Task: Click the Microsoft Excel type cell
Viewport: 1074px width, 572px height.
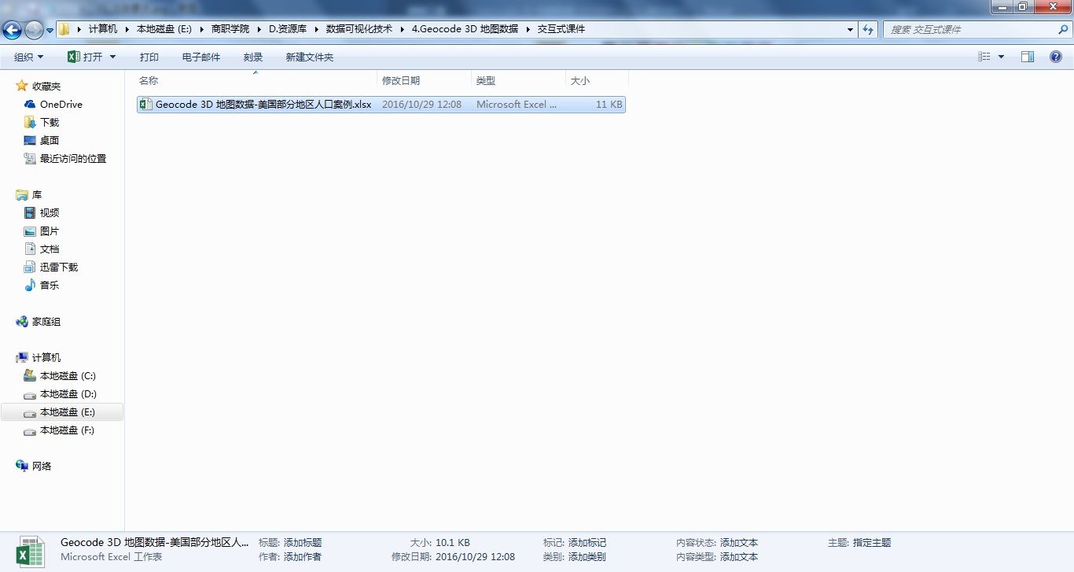Action: (x=517, y=104)
